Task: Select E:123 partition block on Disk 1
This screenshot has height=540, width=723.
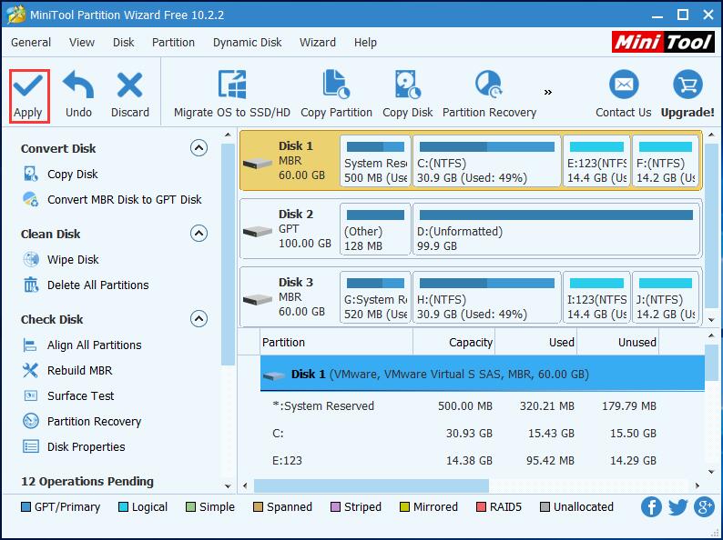Action: (596, 161)
